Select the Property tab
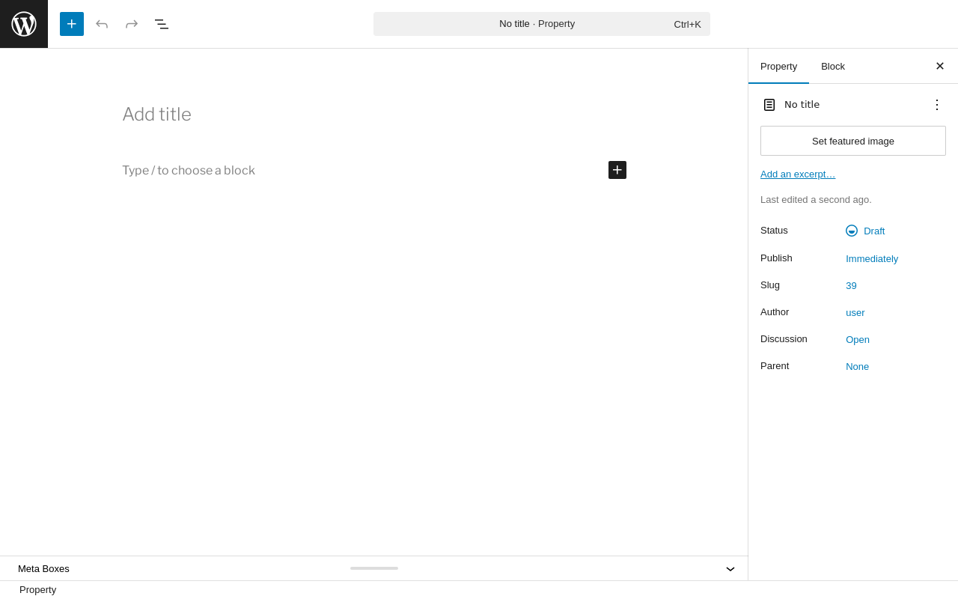Image resolution: width=958 pixels, height=599 pixels. tap(778, 66)
